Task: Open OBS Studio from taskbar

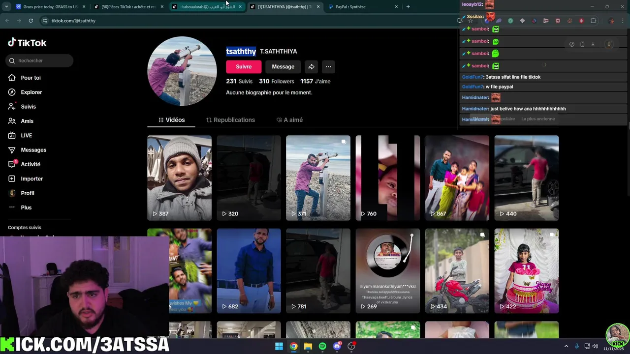Action: [x=351, y=346]
